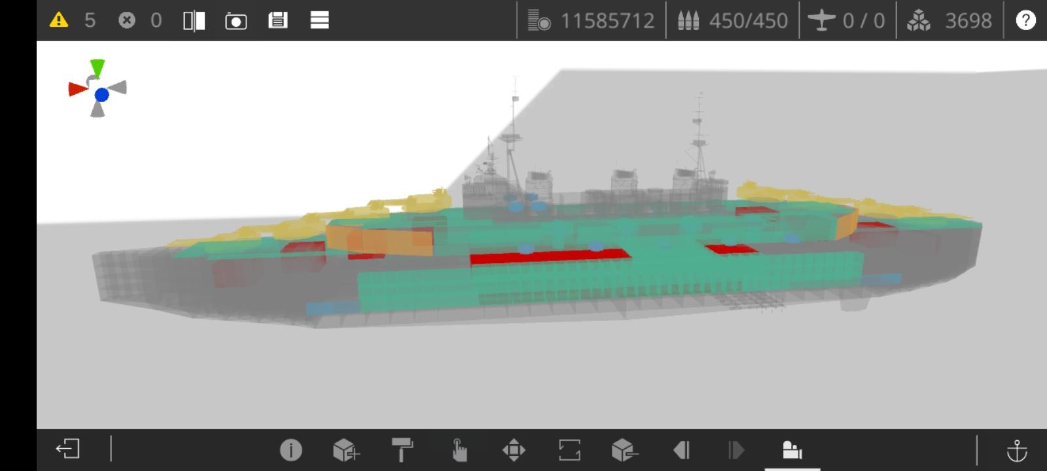Image resolution: width=1047 pixels, height=471 pixels.
Task: Click the blocks cubes icon
Action: (919, 21)
